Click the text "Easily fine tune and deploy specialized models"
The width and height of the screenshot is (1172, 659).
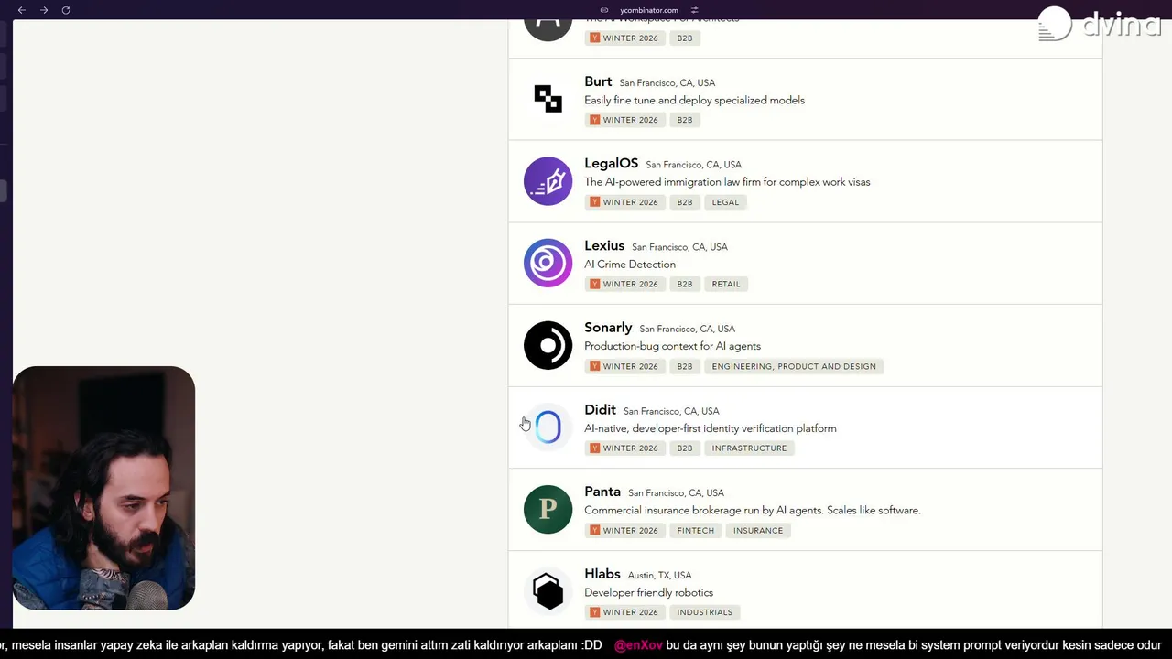[x=694, y=100]
